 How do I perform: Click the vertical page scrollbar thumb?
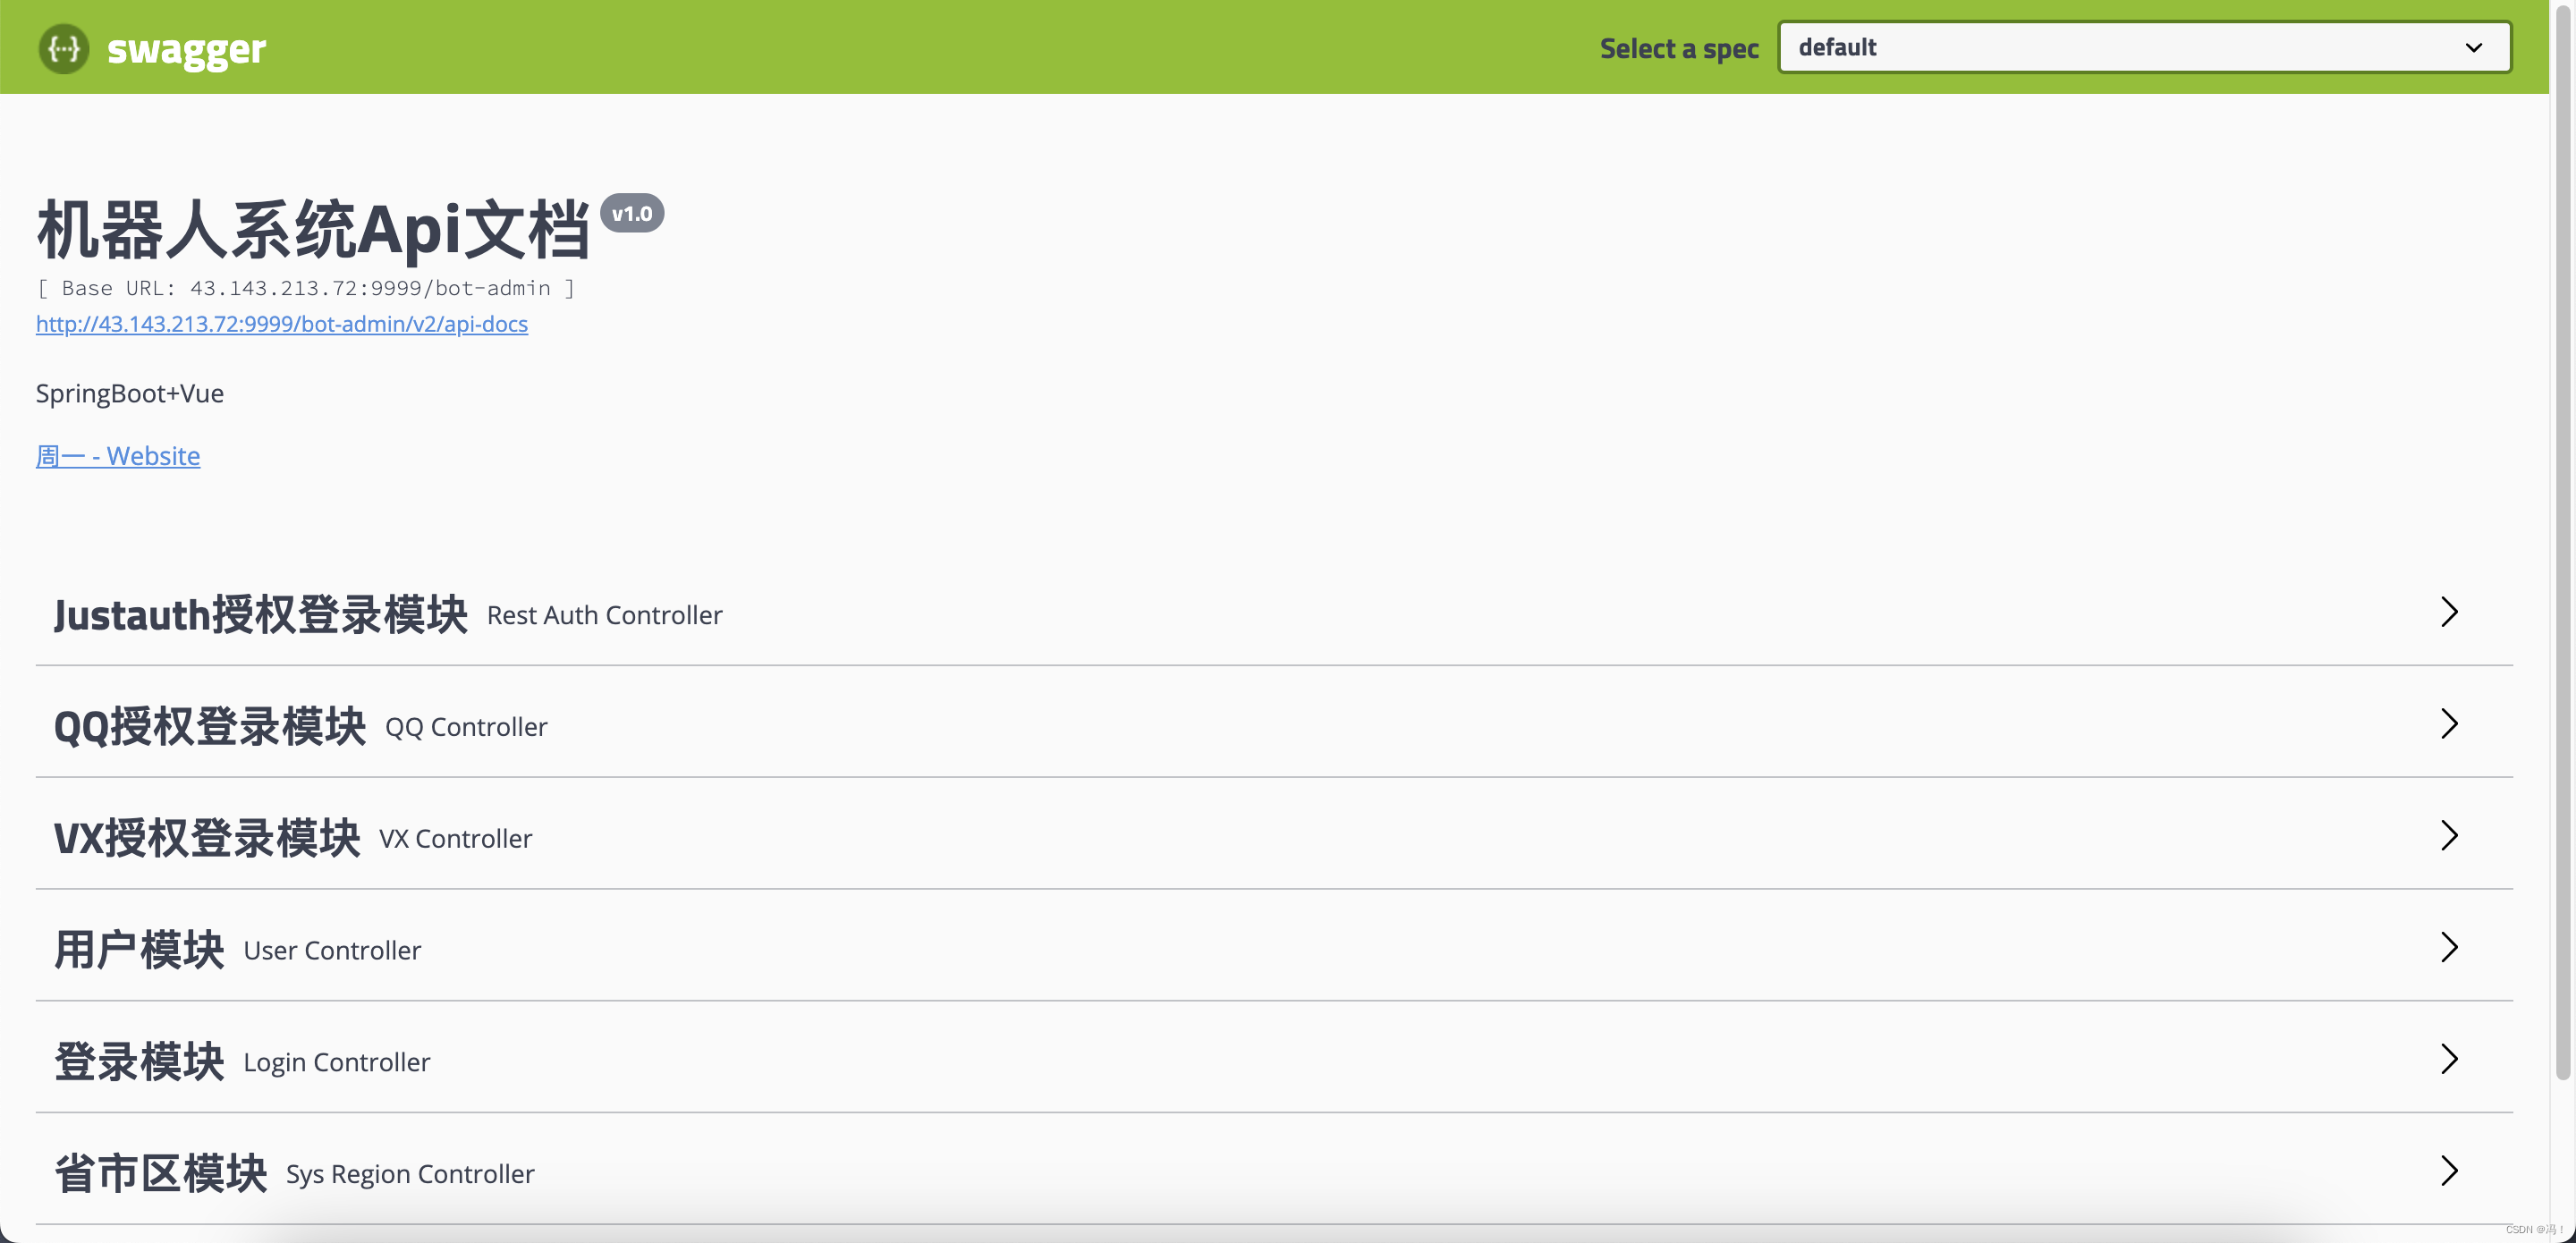(2563, 540)
